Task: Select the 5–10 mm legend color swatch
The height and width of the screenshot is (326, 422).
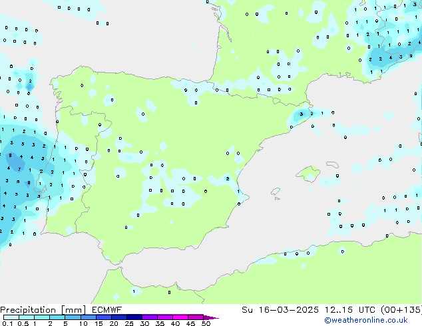Action: (x=73, y=317)
